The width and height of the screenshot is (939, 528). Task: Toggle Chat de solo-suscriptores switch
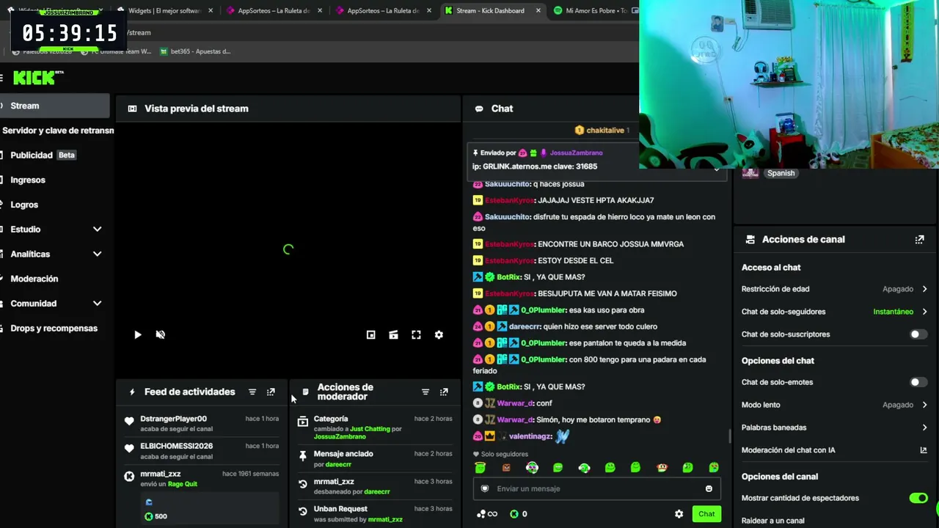(917, 334)
